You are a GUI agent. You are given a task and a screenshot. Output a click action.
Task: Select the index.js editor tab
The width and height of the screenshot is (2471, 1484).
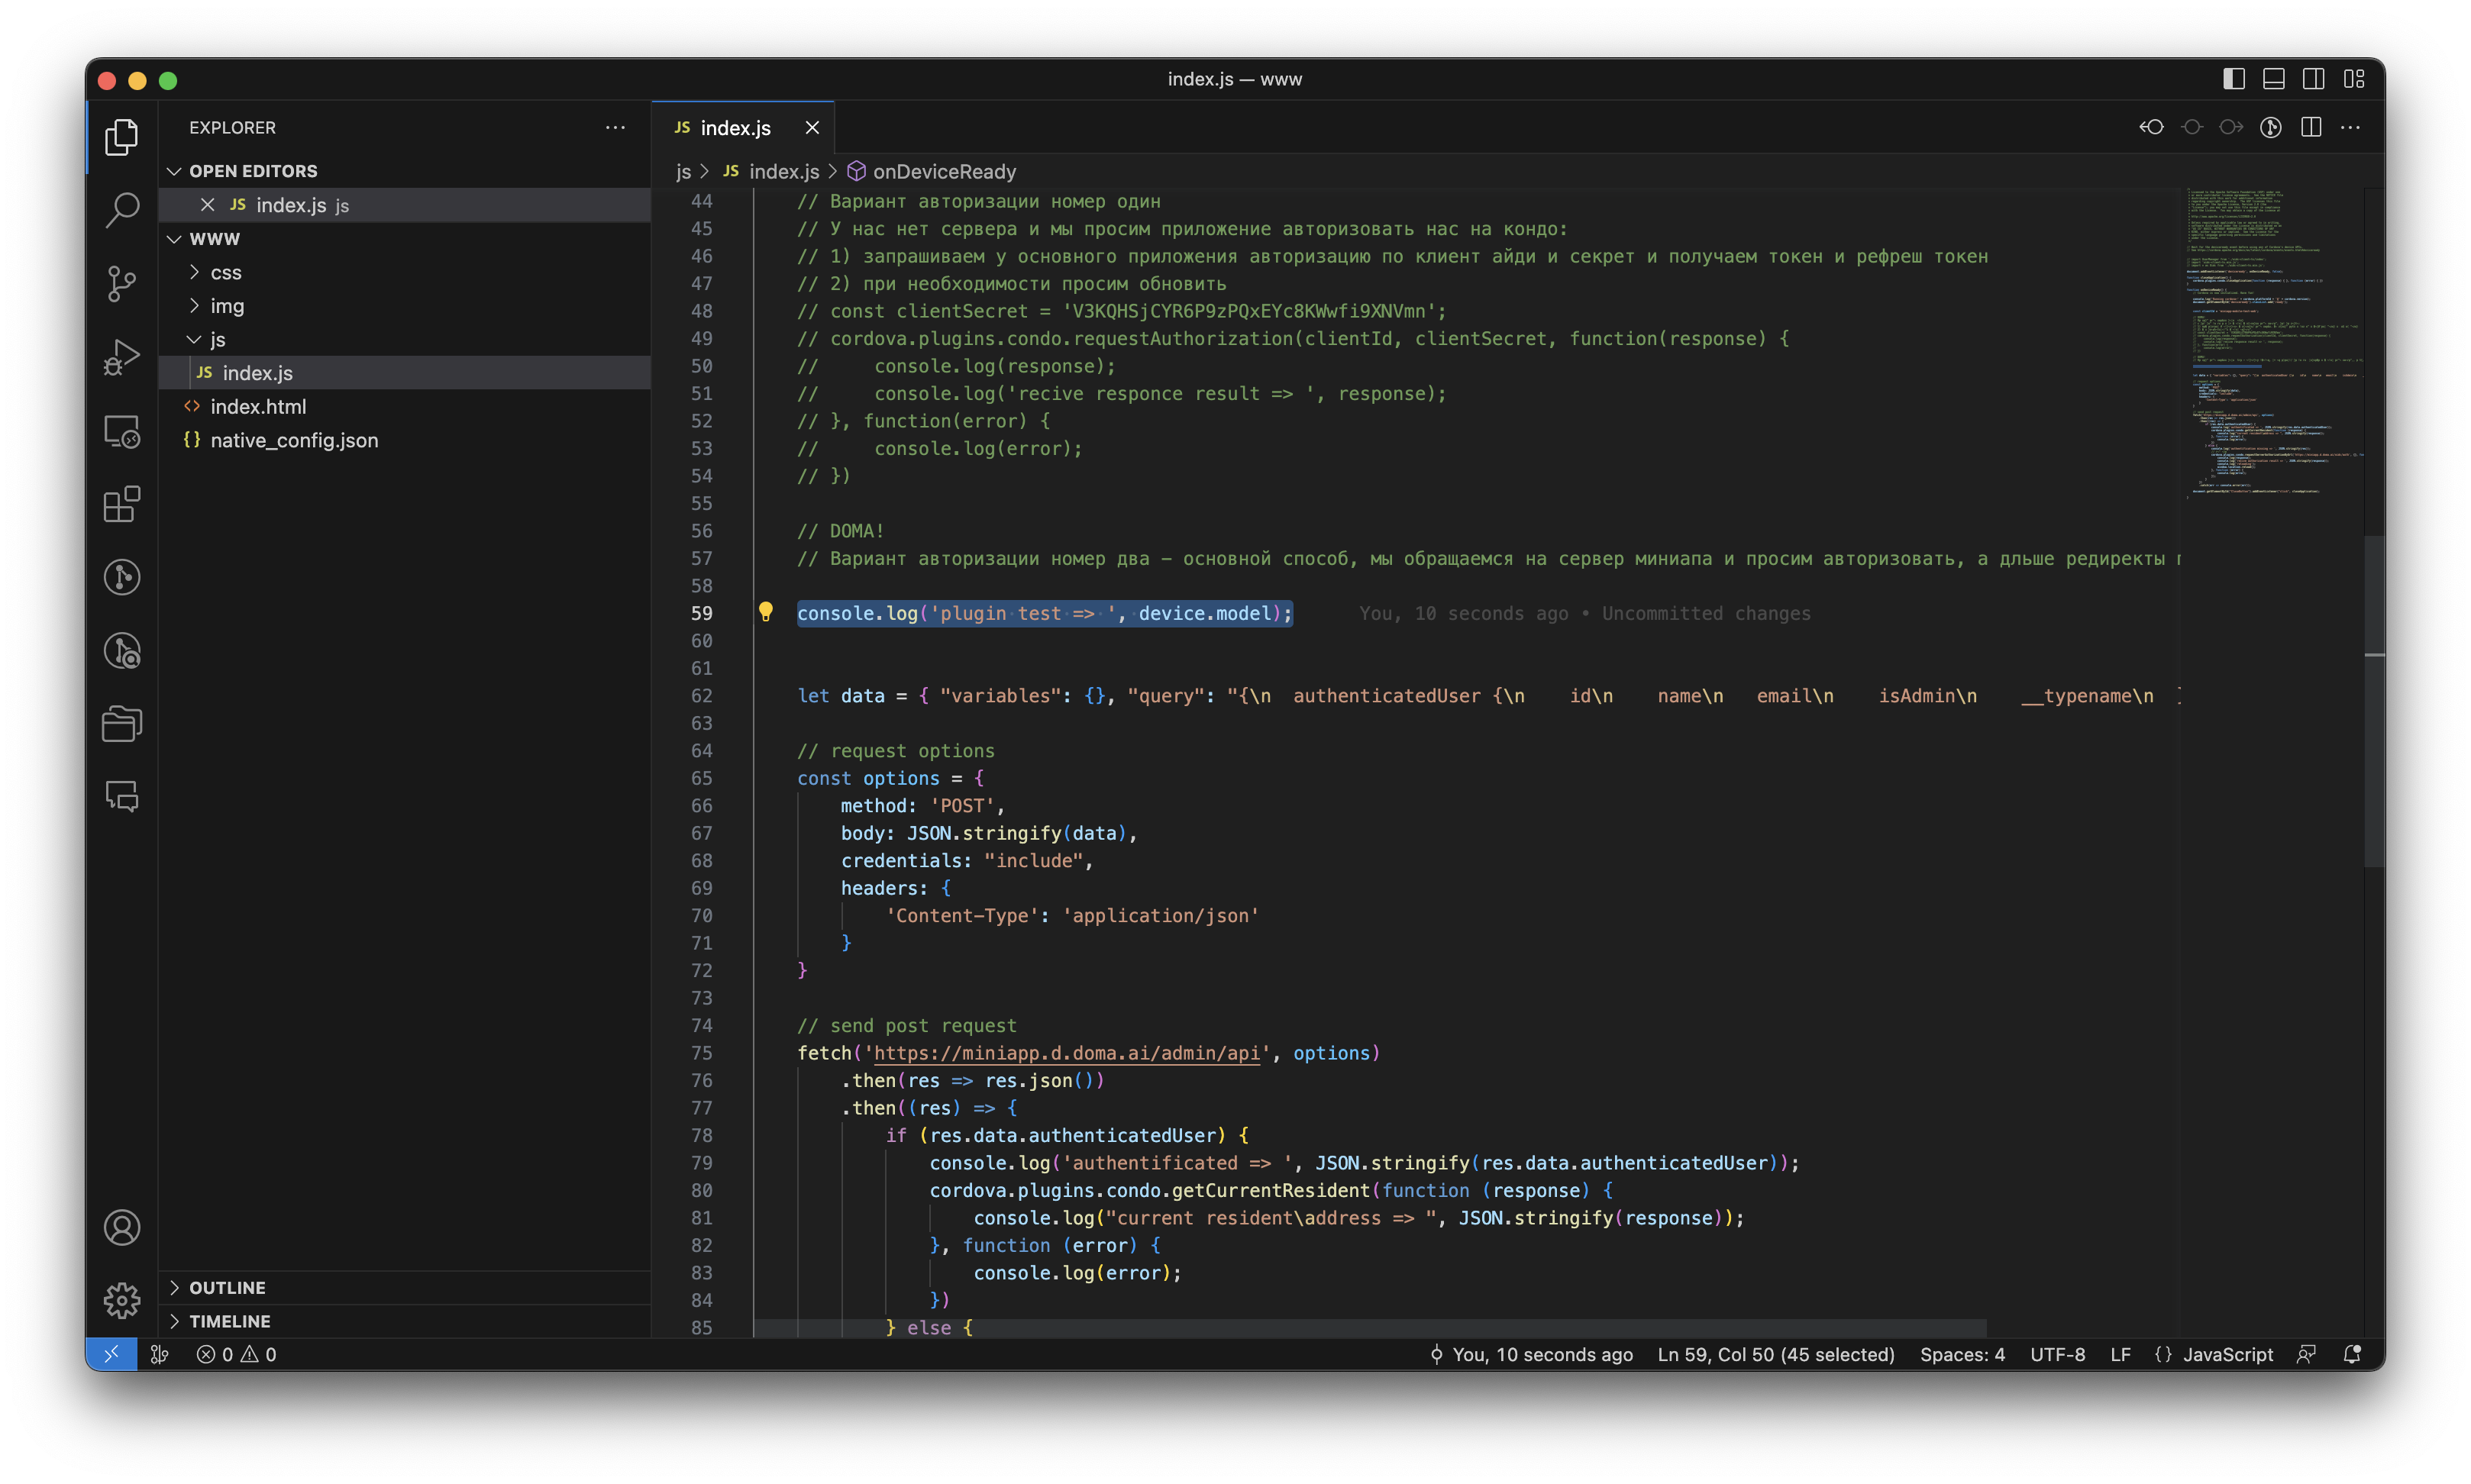(x=735, y=128)
